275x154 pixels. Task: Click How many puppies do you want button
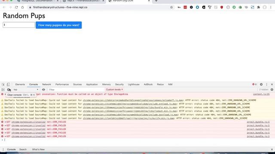(59, 25)
